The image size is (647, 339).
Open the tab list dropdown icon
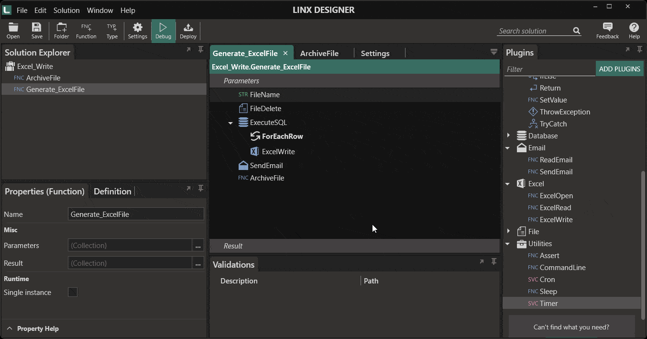494,52
